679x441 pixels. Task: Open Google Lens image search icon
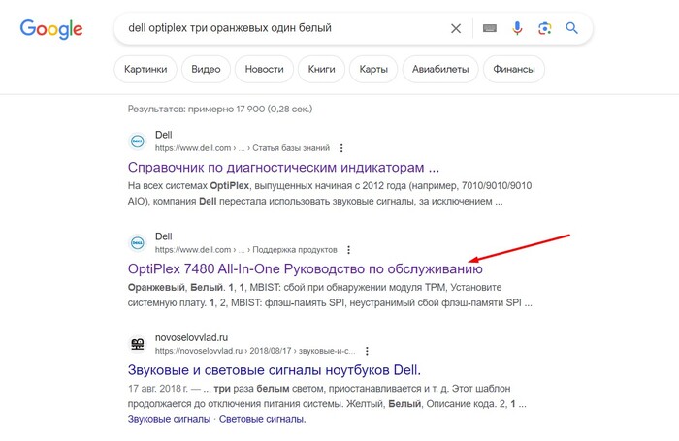[x=544, y=28]
